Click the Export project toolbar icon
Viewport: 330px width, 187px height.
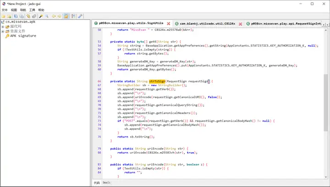22,16
